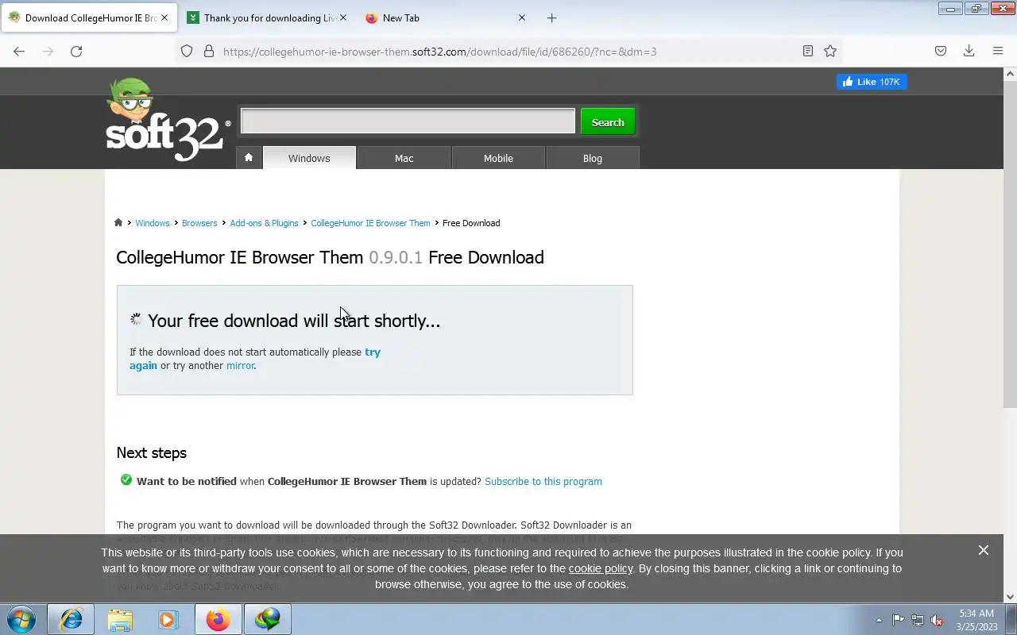Click the browser Forward arrow
This screenshot has width=1017, height=635.
(48, 51)
